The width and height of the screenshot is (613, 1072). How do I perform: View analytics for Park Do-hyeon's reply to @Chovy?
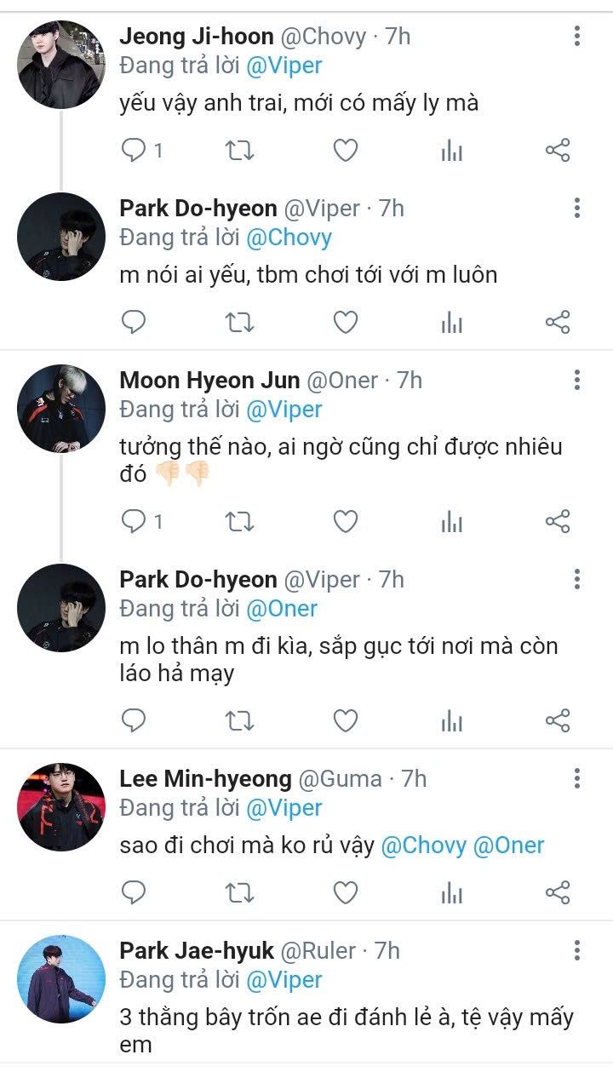[x=452, y=323]
